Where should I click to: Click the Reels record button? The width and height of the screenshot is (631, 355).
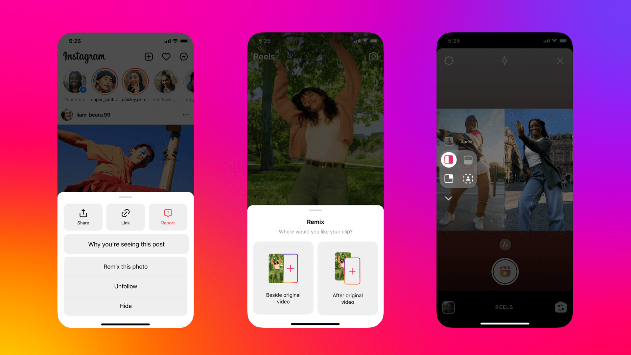(x=505, y=271)
